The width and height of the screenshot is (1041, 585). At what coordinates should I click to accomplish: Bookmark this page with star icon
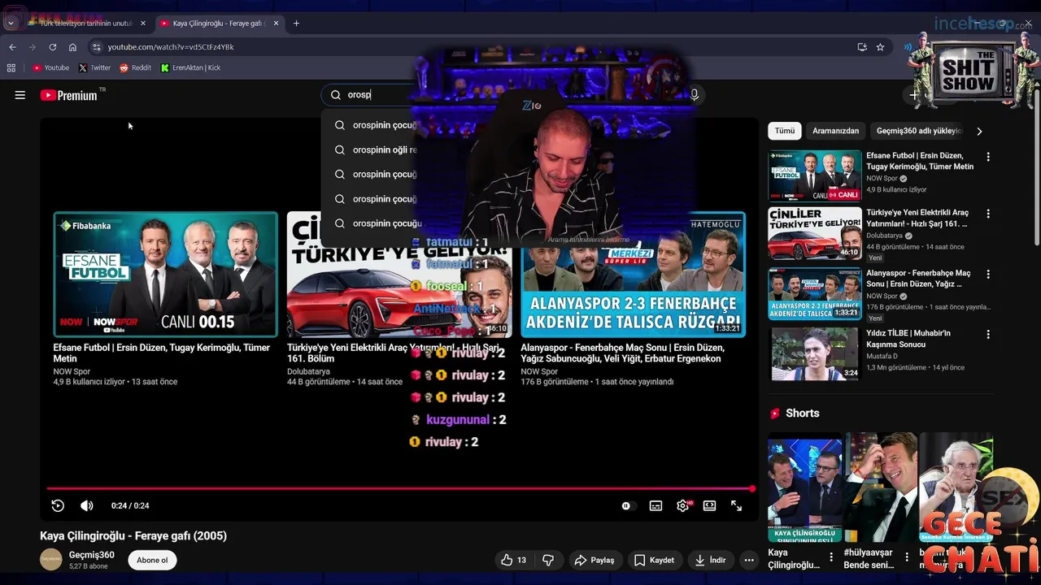coord(880,47)
